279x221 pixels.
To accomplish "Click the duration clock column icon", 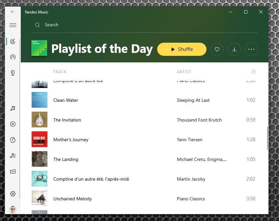I will [x=254, y=72].
